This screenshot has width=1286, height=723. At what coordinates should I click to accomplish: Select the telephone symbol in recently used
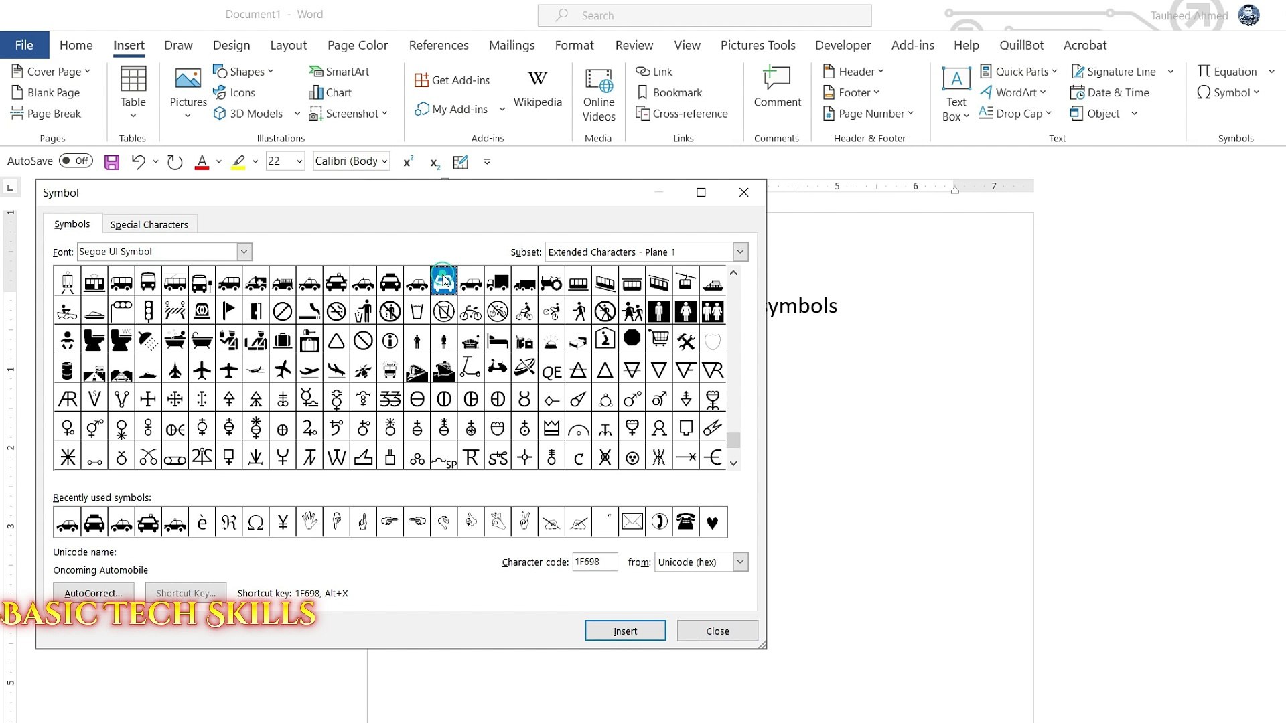pyautogui.click(x=685, y=522)
